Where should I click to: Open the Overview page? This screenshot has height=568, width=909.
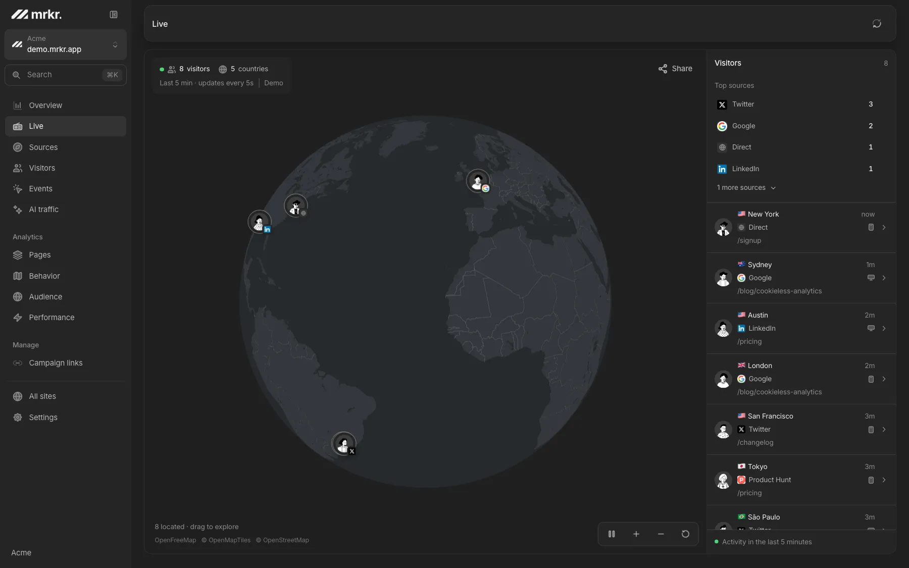coord(66,106)
